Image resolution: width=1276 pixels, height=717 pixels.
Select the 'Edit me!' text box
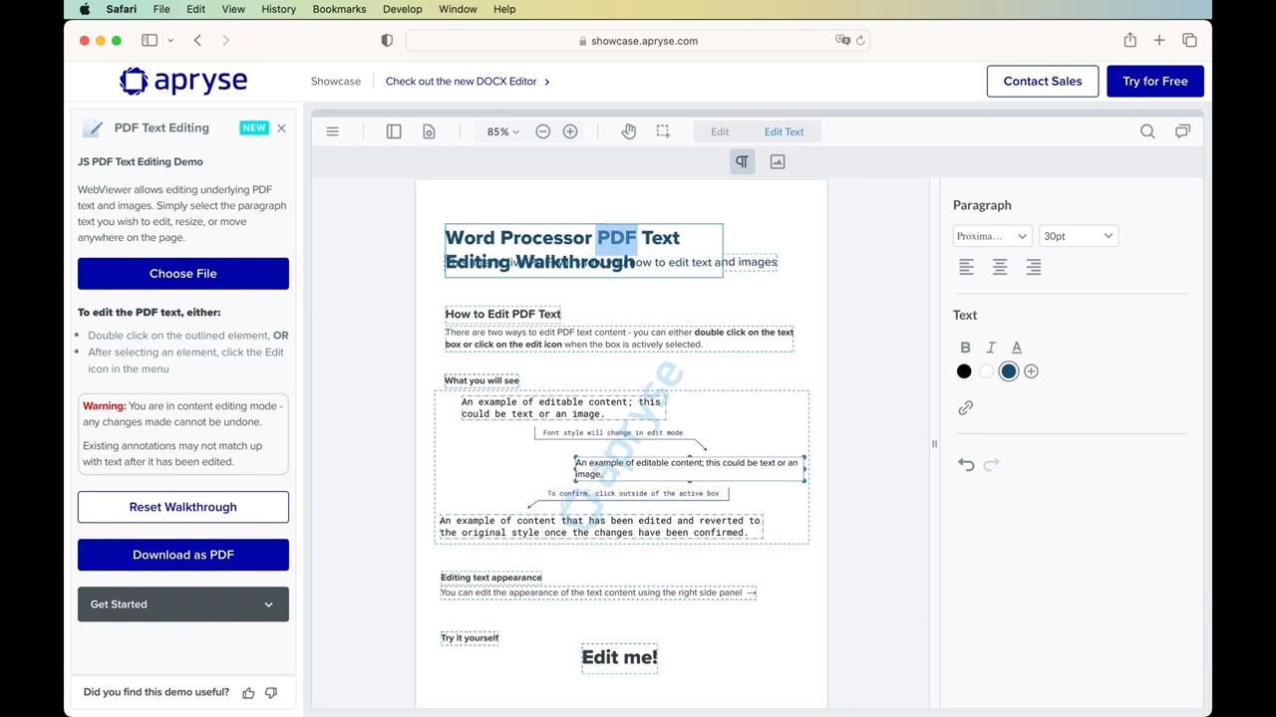619,657
